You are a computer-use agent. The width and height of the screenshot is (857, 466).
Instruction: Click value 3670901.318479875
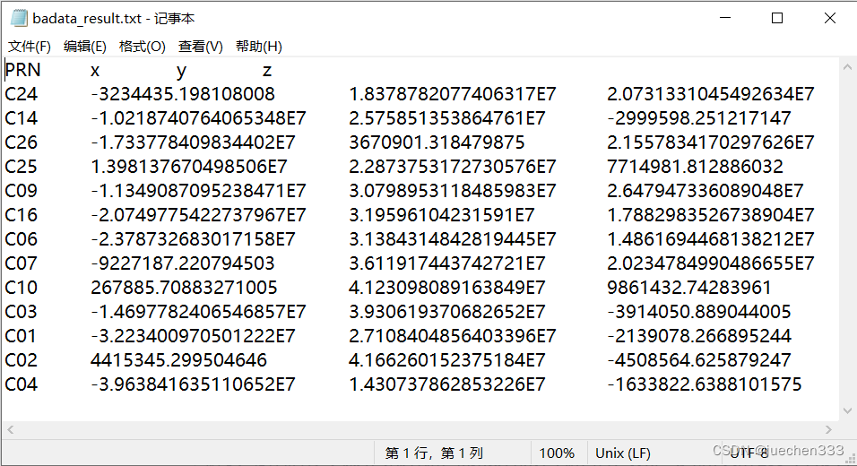tap(437, 142)
